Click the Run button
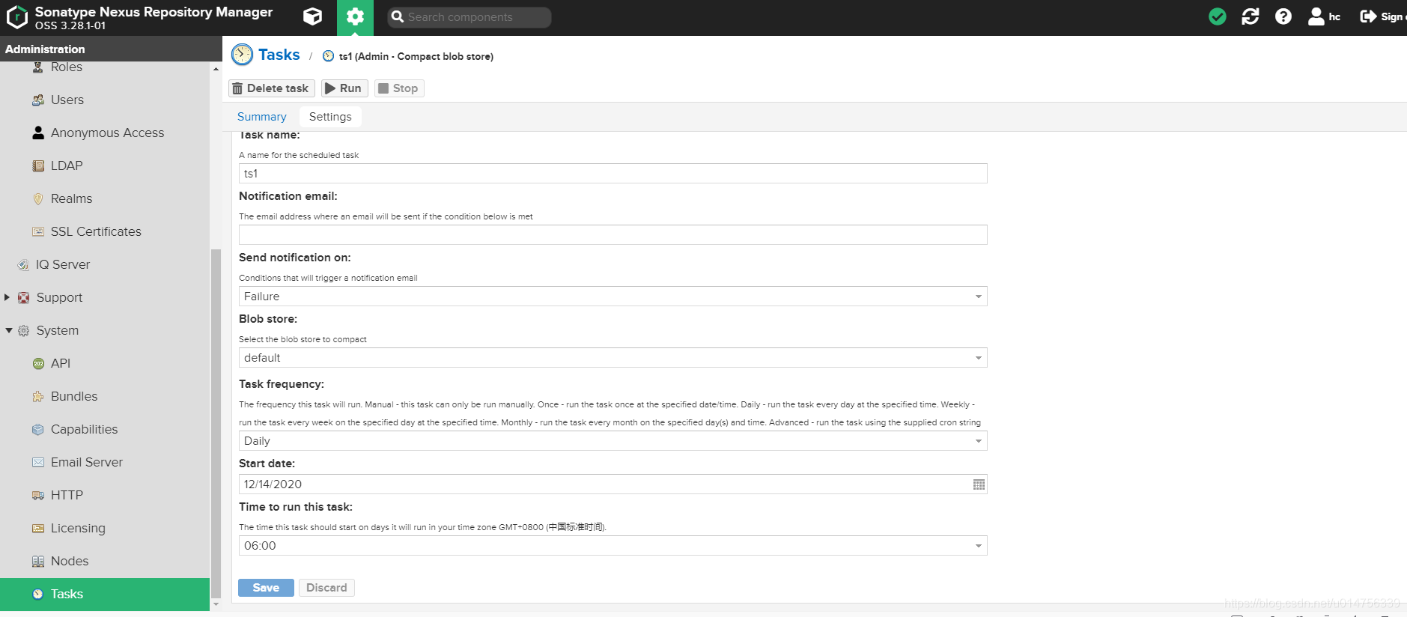This screenshot has height=617, width=1407. tap(344, 88)
